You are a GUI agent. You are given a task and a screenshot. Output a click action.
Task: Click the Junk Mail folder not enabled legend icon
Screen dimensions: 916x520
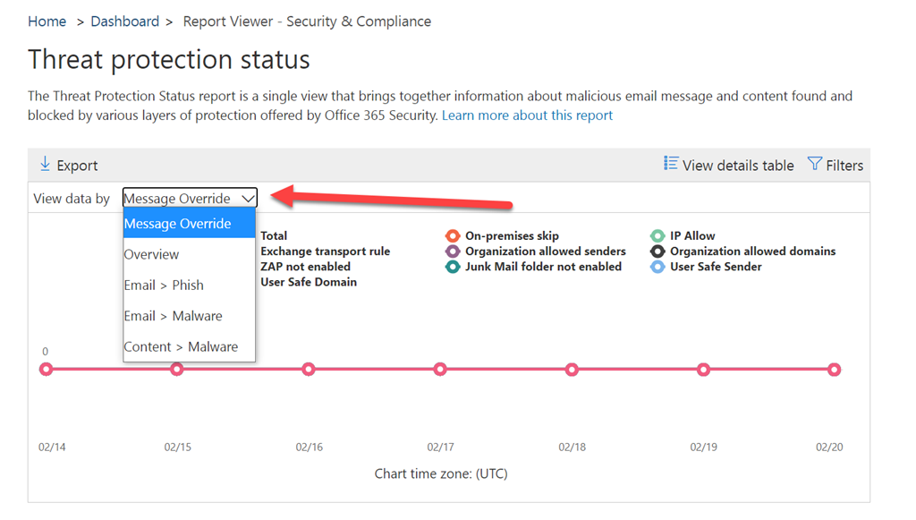(x=453, y=267)
